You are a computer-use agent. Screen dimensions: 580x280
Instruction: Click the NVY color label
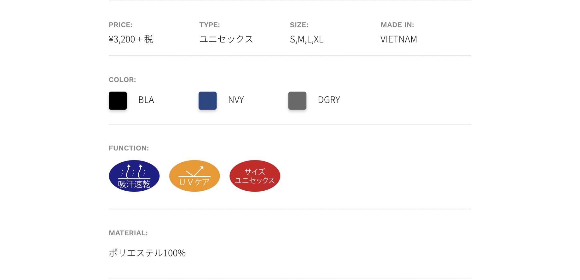236,100
